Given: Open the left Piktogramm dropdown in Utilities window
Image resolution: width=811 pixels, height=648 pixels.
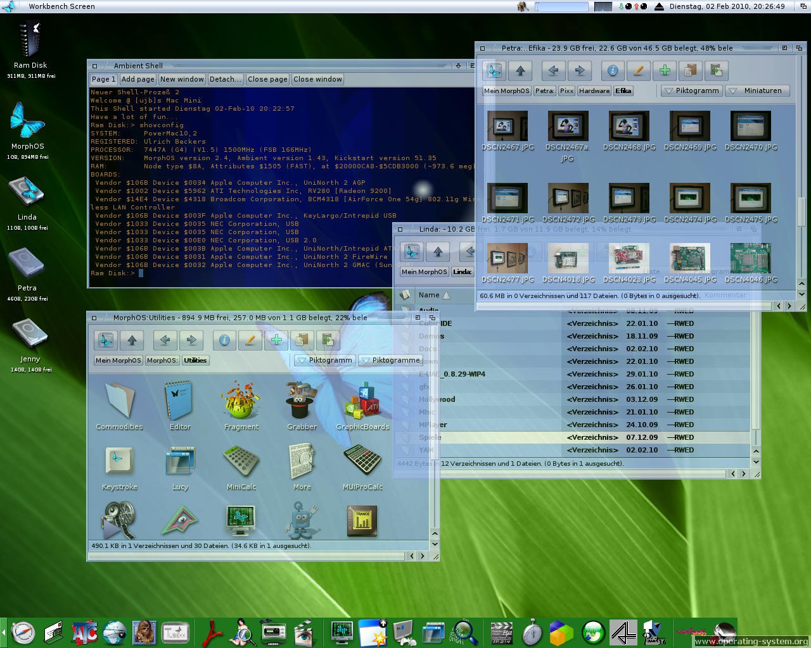Looking at the screenshot, I should click(324, 360).
